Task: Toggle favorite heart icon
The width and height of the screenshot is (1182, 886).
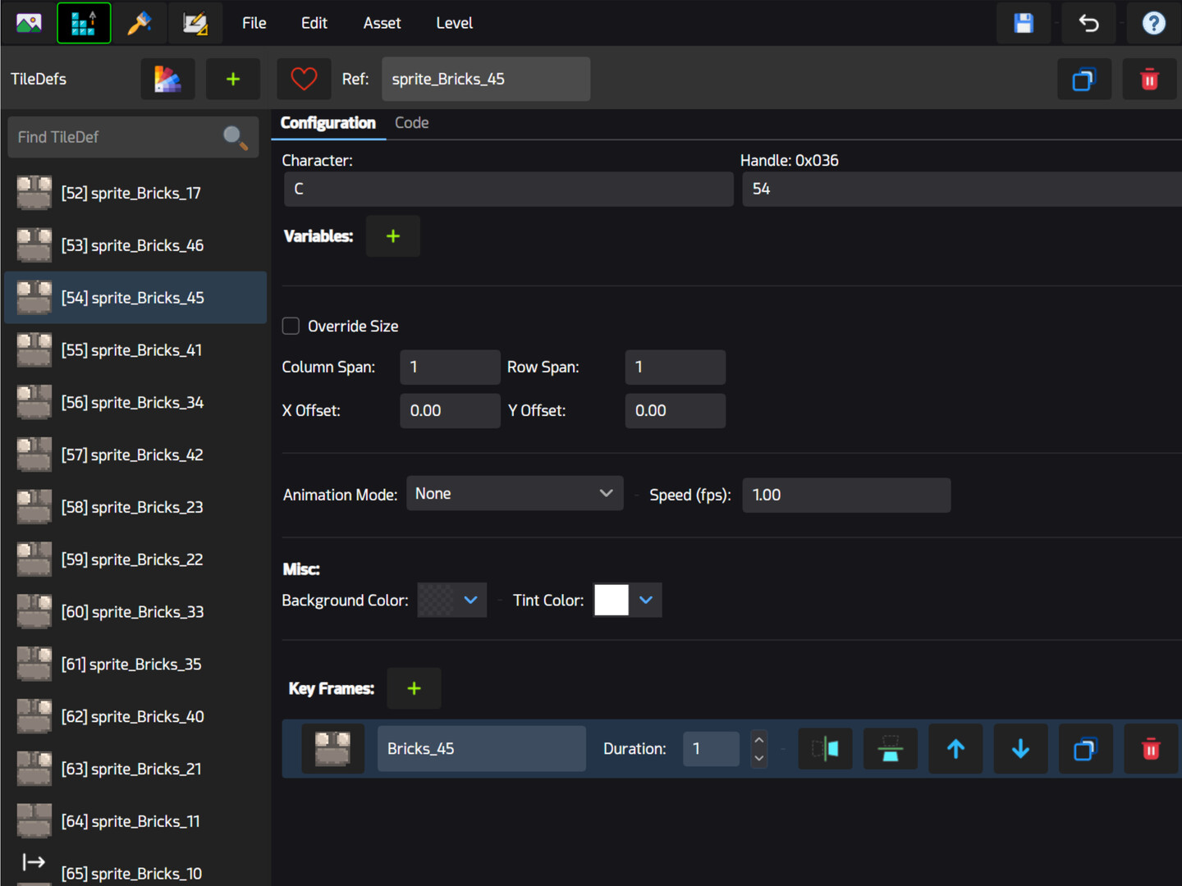Action: [304, 79]
